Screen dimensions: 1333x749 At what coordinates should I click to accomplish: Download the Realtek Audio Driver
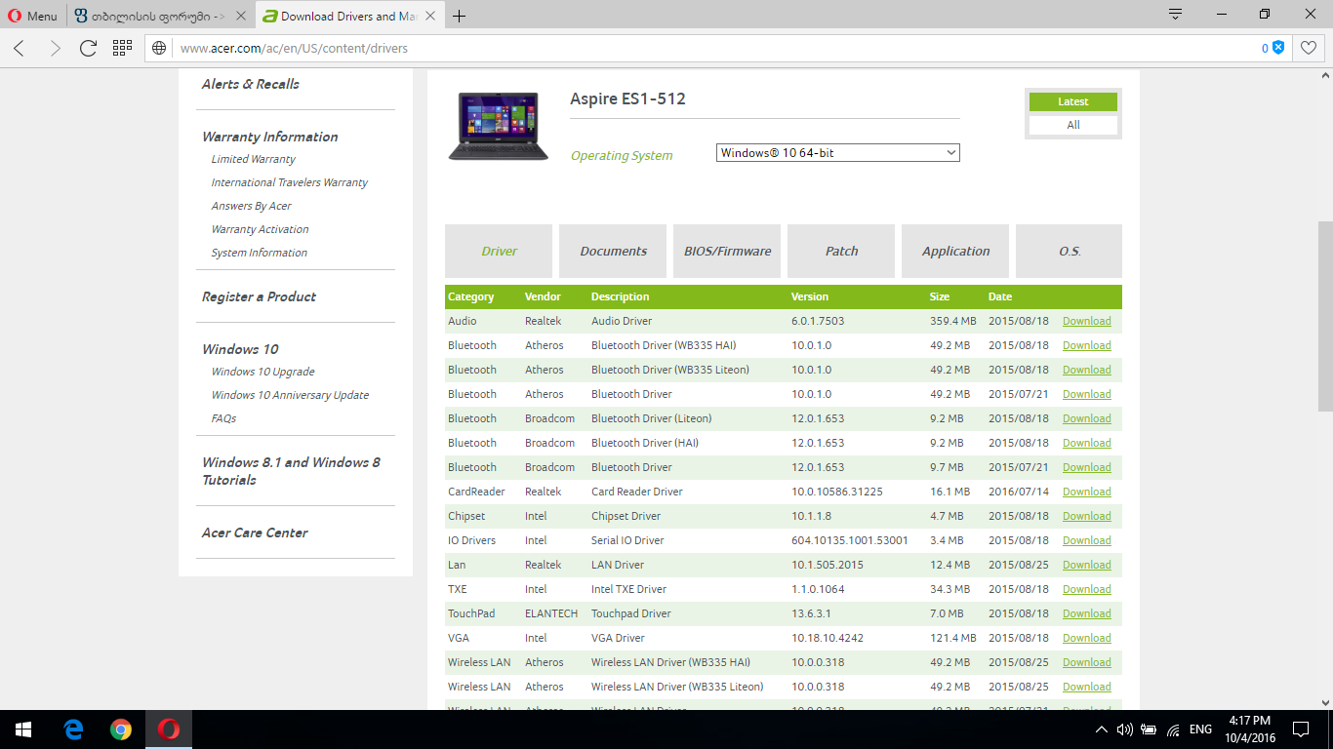click(x=1087, y=321)
